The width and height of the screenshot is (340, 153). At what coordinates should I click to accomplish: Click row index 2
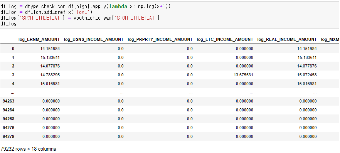pos(13,66)
